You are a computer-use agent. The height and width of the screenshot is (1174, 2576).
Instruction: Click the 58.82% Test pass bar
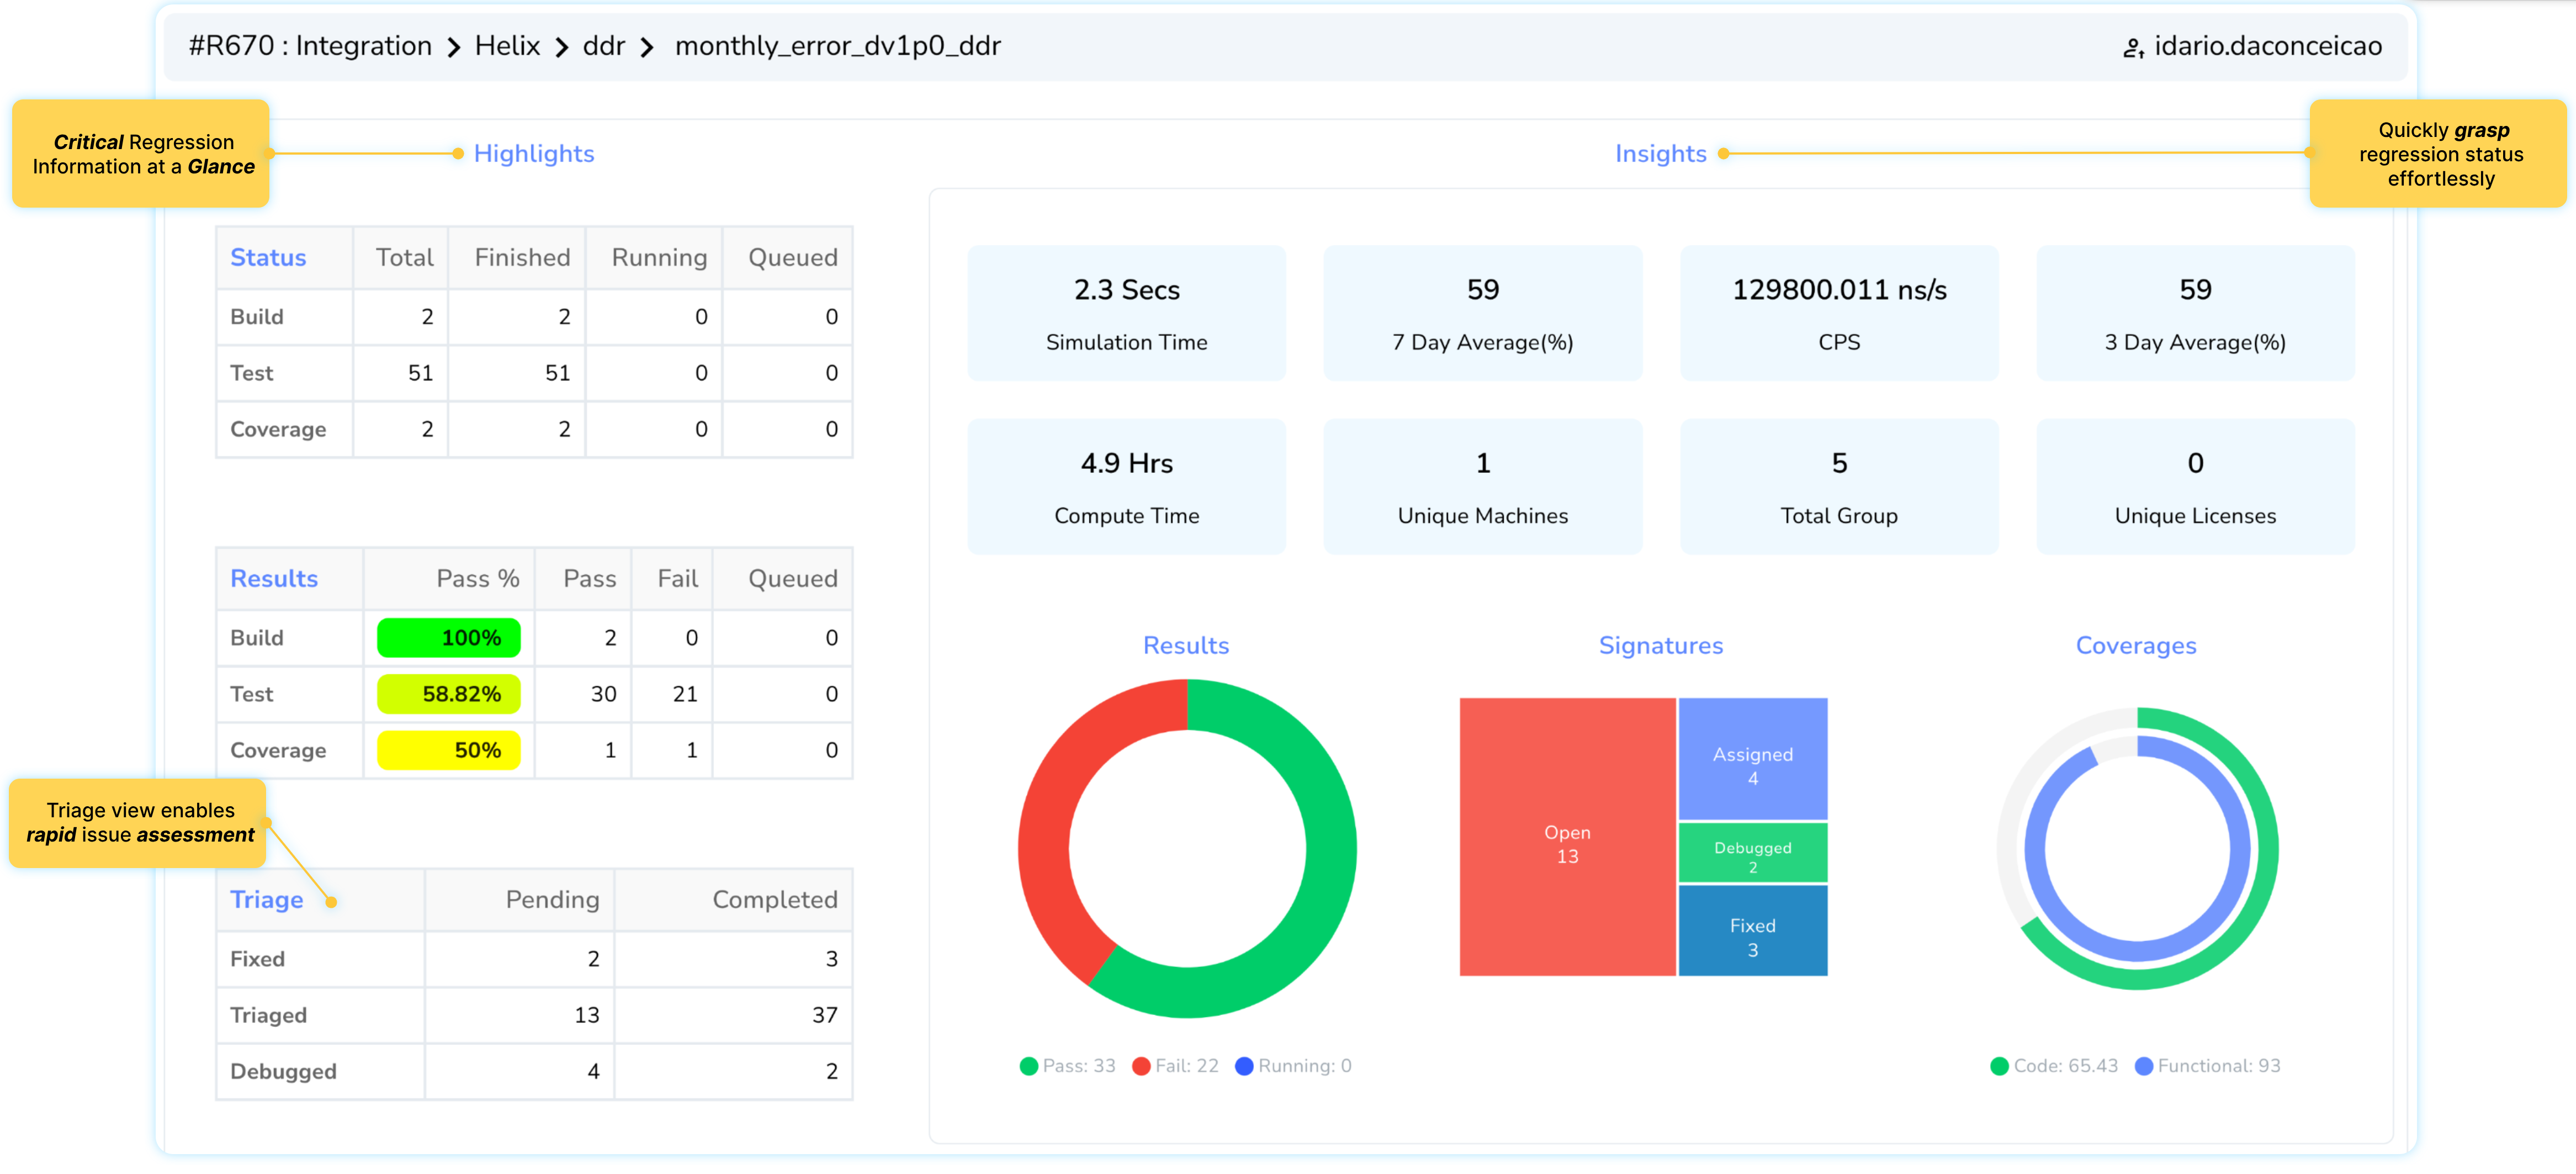448,694
